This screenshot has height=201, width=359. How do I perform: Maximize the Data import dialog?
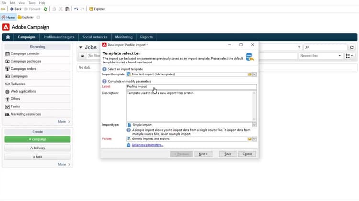(x=241, y=45)
